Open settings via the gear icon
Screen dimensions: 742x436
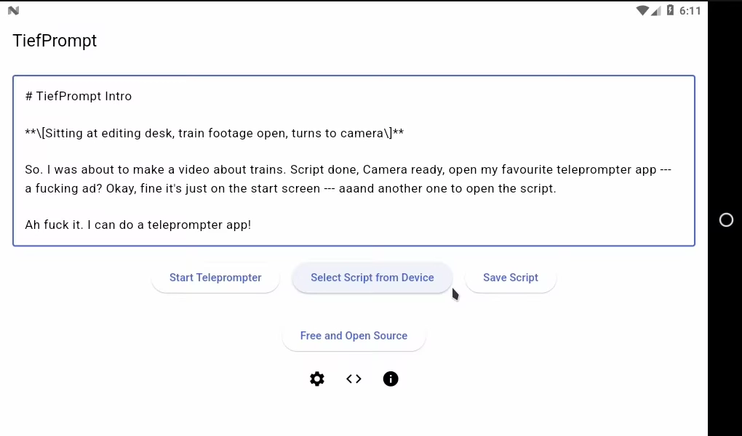point(317,379)
